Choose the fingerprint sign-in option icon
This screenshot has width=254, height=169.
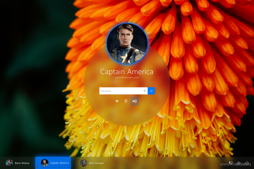coord(117,101)
